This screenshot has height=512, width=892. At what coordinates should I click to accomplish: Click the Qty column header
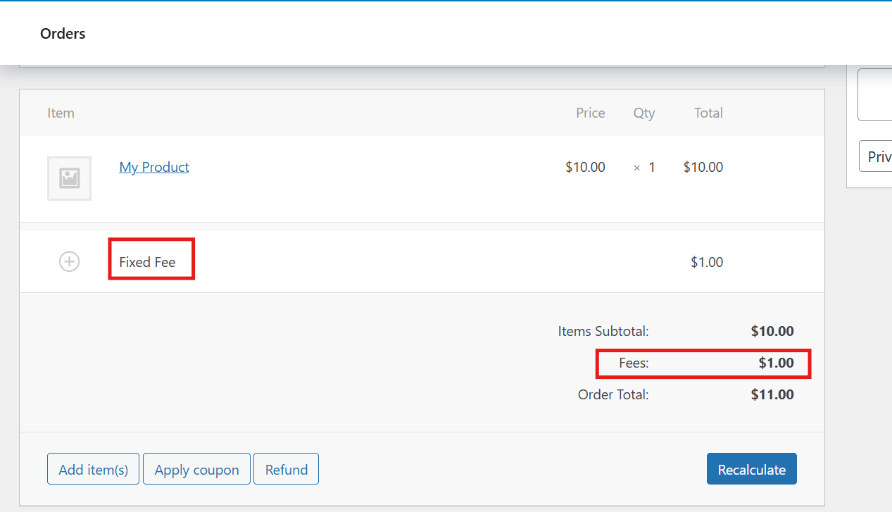643,112
